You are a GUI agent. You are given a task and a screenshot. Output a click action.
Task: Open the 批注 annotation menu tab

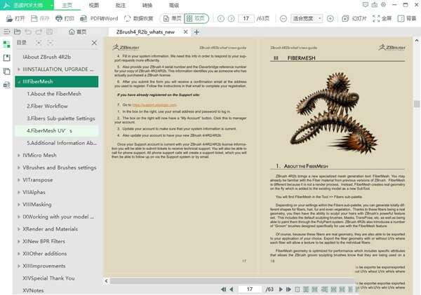click(x=121, y=5)
